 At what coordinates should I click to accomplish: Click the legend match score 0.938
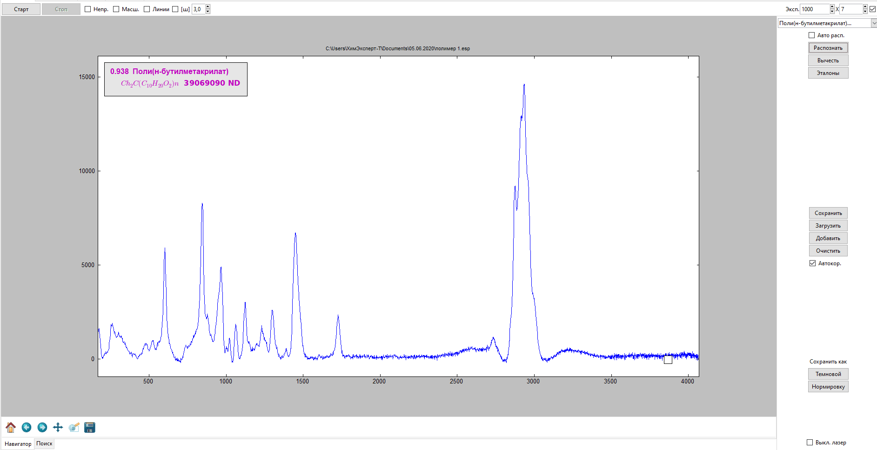click(x=120, y=71)
